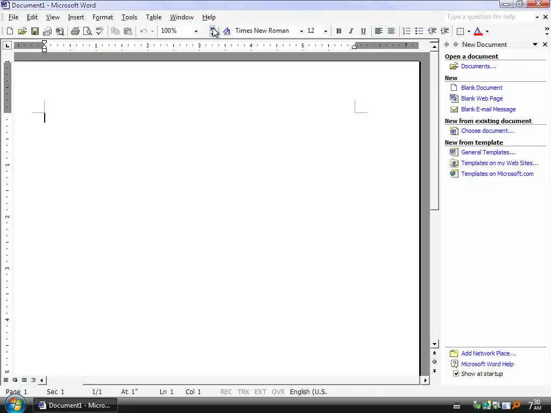This screenshot has height=413, width=551.
Task: Apply Outside Border icon
Action: (x=460, y=31)
